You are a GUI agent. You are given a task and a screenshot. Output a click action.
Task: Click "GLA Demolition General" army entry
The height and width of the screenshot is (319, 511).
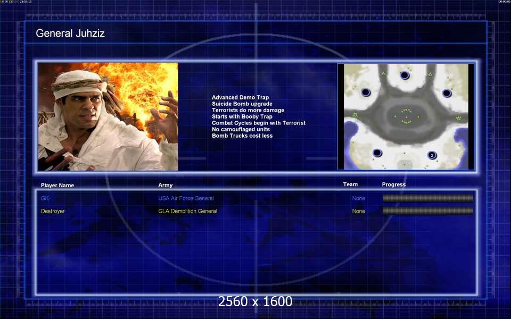point(188,211)
